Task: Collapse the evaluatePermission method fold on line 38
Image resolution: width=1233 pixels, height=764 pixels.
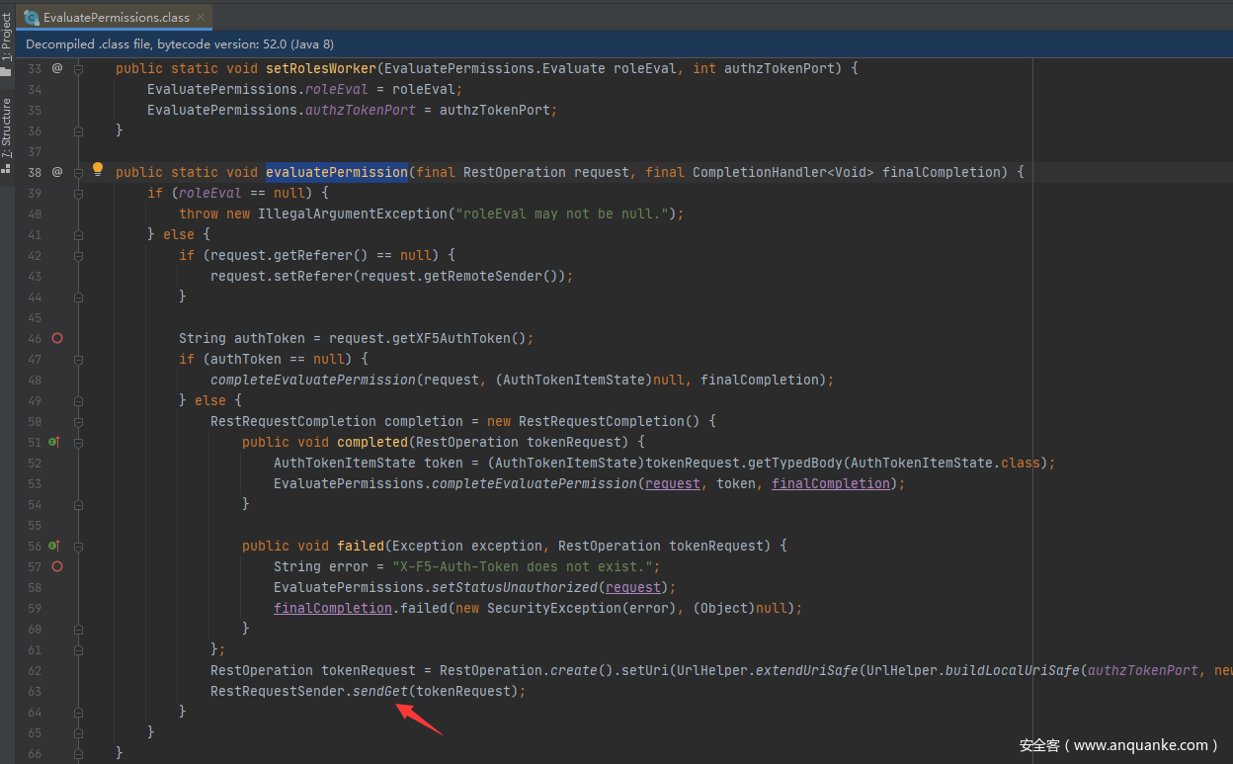Action: click(x=79, y=172)
